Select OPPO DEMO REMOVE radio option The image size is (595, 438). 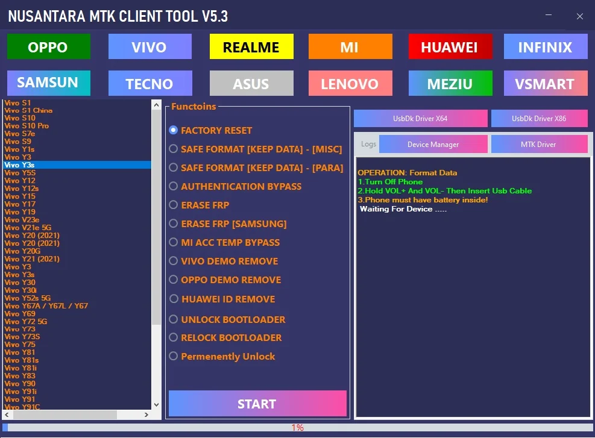[x=225, y=280]
